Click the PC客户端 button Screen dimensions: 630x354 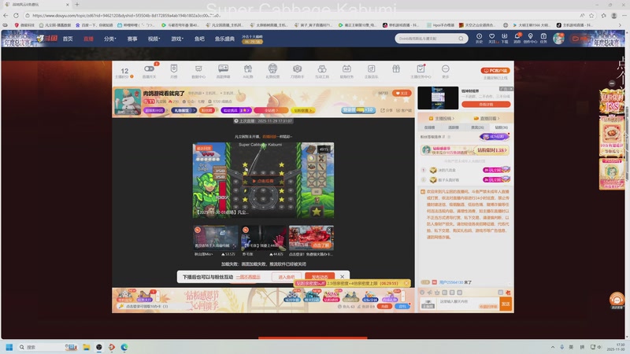pyautogui.click(x=495, y=71)
